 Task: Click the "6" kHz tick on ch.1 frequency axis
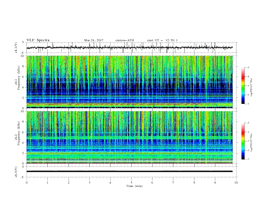[x=24, y=77]
